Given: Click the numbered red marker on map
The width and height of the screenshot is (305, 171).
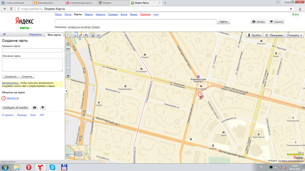Looking at the screenshot, I should pyautogui.click(x=200, y=94).
